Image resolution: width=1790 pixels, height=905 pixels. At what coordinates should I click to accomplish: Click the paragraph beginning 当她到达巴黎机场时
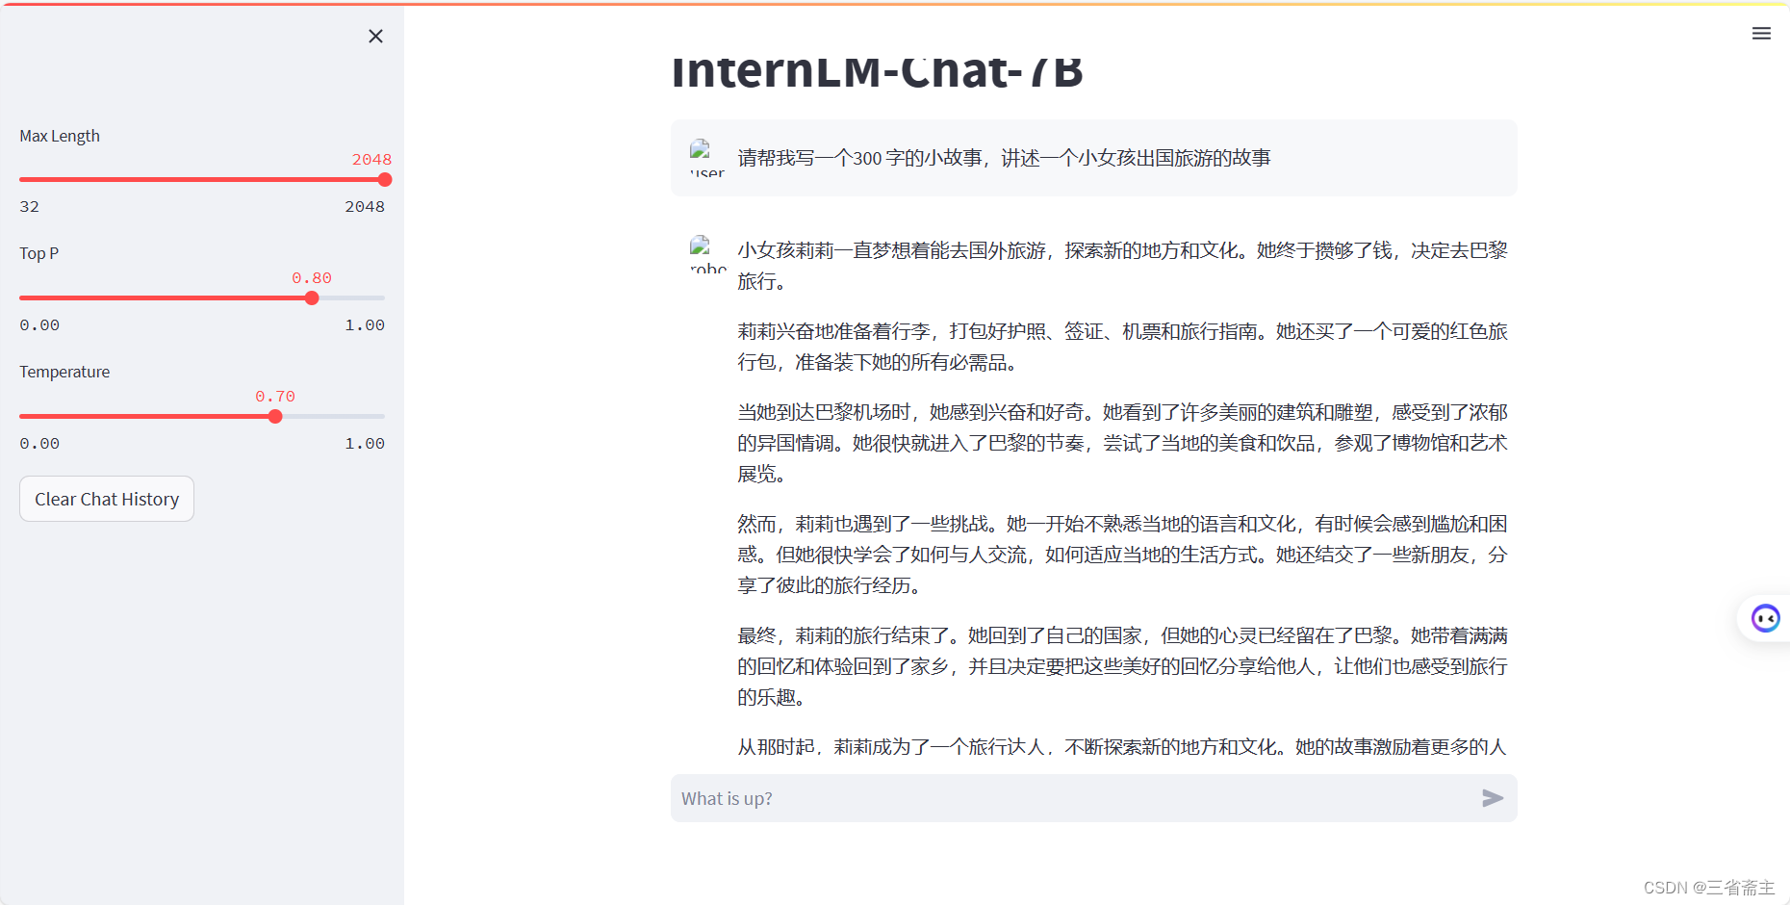1122,443
